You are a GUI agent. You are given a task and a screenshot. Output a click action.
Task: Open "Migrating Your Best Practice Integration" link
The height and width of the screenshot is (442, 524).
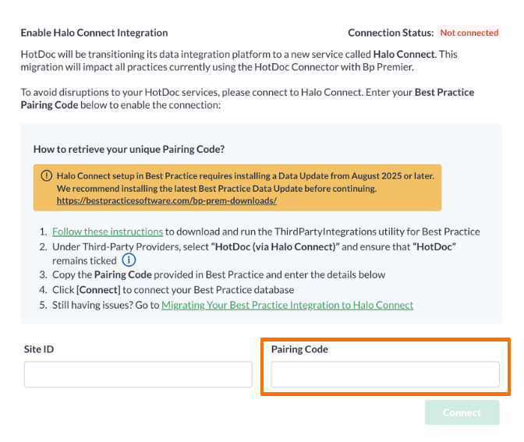tap(288, 305)
